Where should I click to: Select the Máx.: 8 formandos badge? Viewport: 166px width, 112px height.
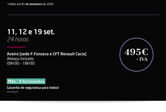(26, 81)
